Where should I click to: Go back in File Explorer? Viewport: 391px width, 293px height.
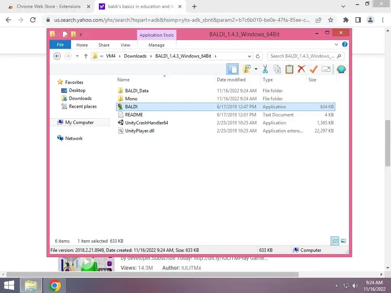pos(57,56)
